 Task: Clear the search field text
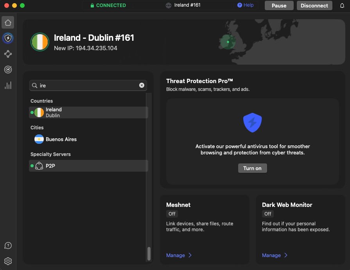pos(142,85)
